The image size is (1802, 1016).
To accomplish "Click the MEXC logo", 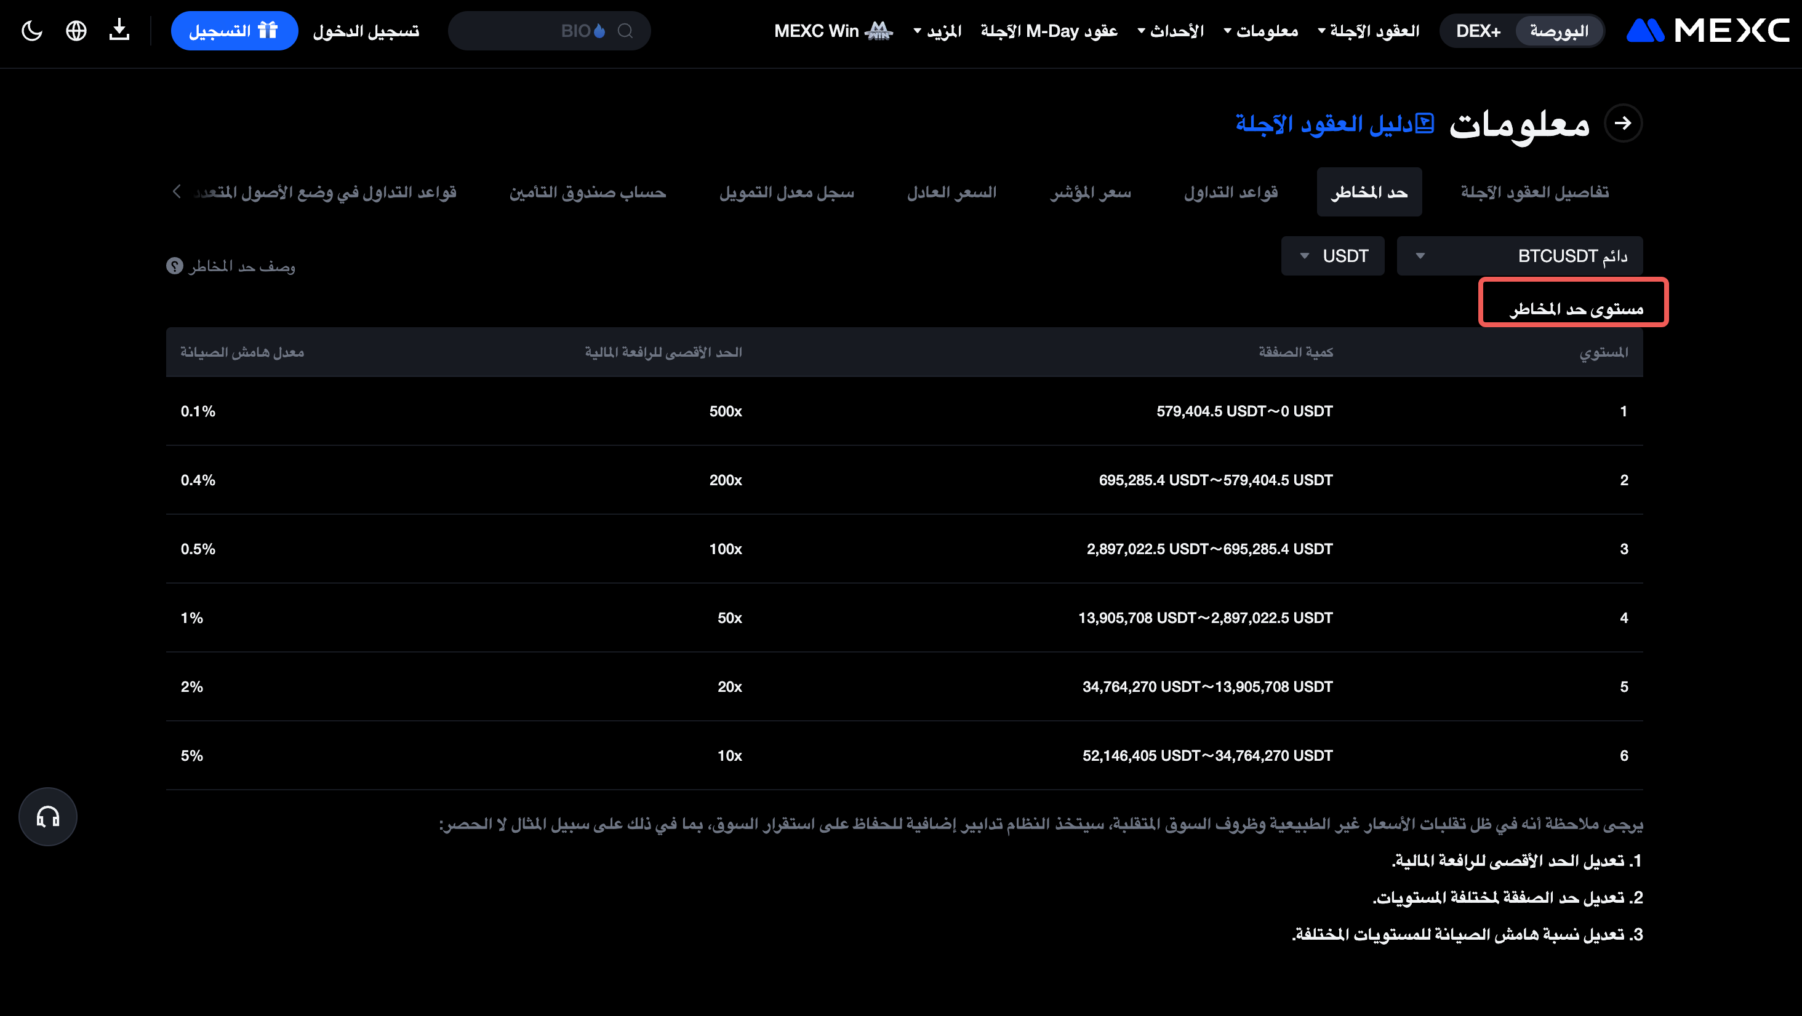I will click(1708, 30).
